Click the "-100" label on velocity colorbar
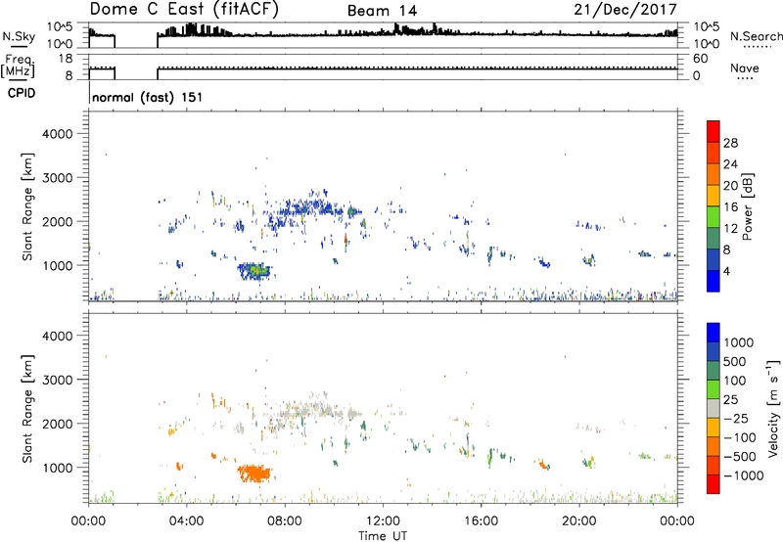Viewport: 783px width, 542px height. click(740, 437)
